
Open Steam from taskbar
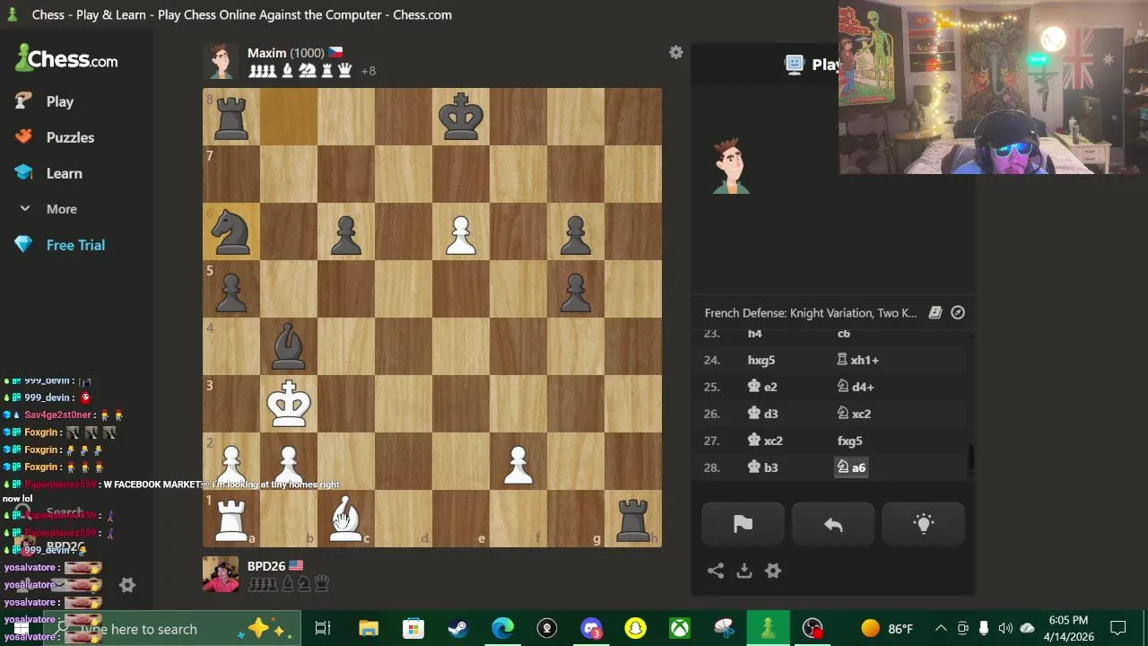(457, 628)
